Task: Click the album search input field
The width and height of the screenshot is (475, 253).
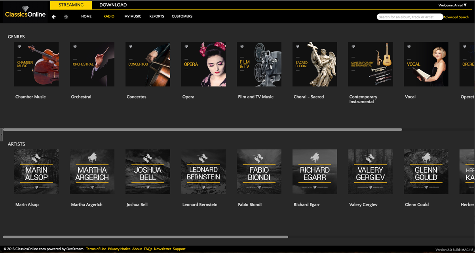Action: (x=409, y=17)
